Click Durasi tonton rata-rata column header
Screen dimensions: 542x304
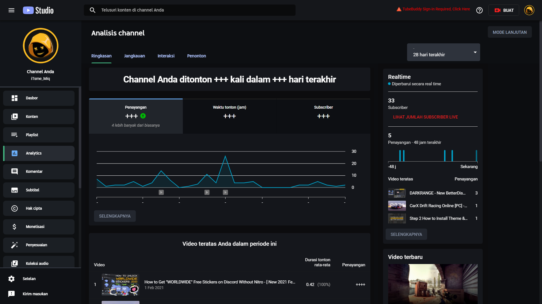tap(318, 262)
